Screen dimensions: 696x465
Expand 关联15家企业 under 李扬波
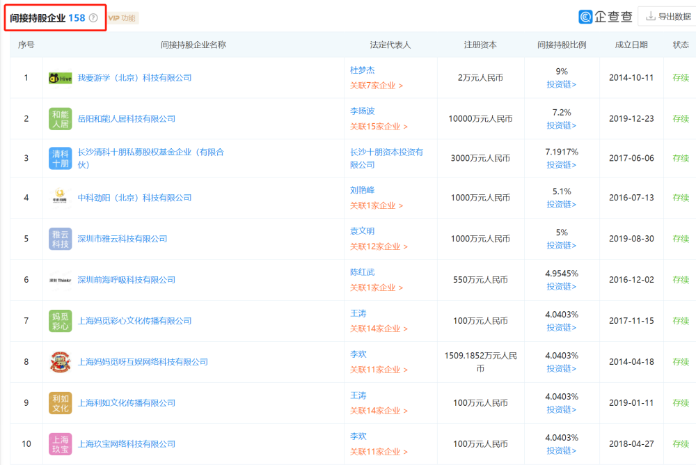(379, 127)
